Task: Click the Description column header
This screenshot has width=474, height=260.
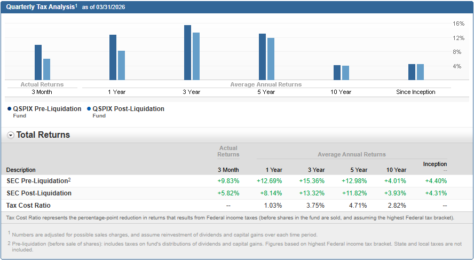Action: 21,170
